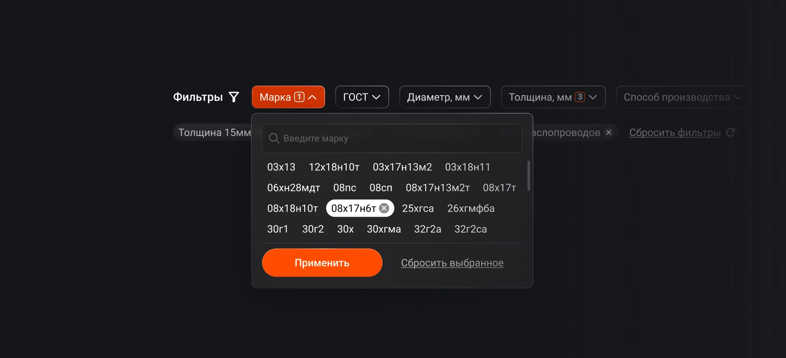Click the reset filters refresh icon
The width and height of the screenshot is (786, 358).
tap(730, 132)
